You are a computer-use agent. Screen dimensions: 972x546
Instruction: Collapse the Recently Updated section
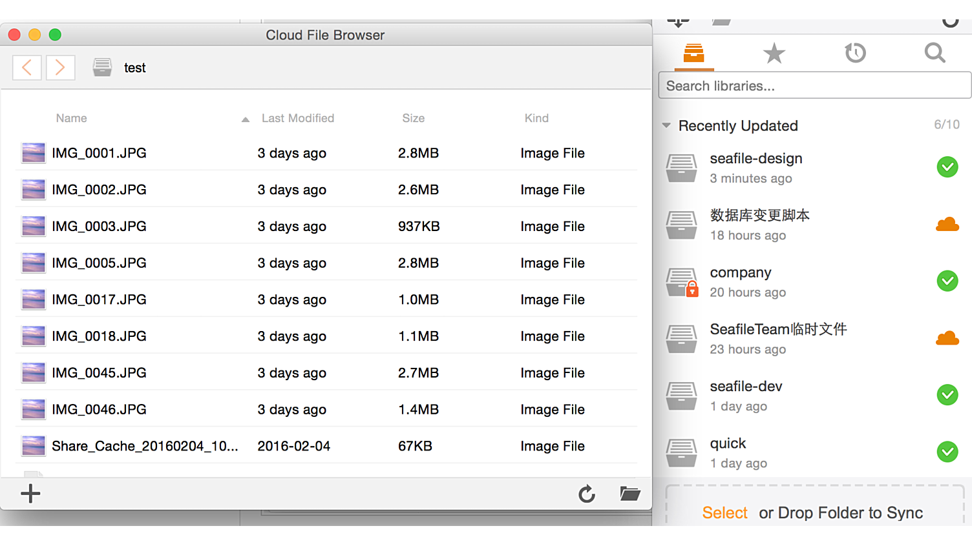pos(666,125)
